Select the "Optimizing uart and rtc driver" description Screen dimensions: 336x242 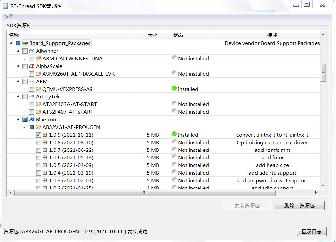[272, 143]
